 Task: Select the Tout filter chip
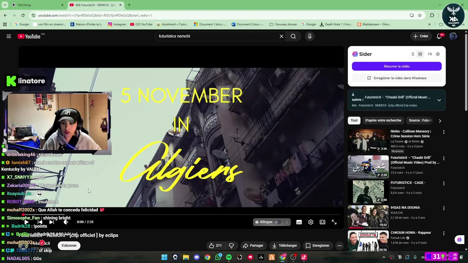(354, 120)
